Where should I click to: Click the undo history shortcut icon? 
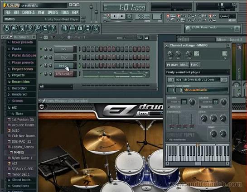pyautogui.click(x=7, y=29)
